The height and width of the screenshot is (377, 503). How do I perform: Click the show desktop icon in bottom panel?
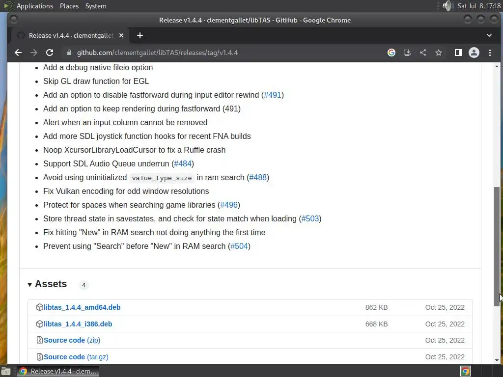pyautogui.click(x=6, y=371)
